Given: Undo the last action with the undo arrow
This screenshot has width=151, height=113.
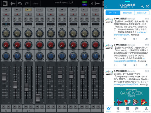Looking at the screenshot, I should (20, 3).
